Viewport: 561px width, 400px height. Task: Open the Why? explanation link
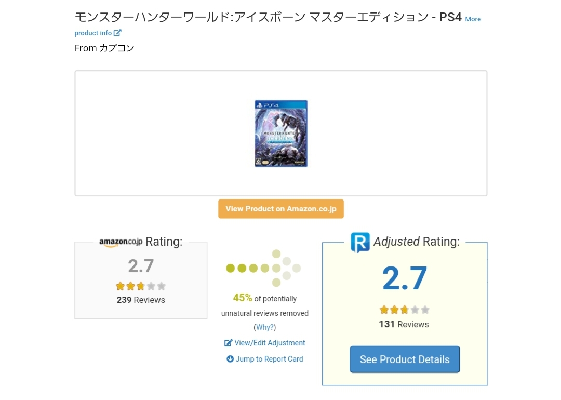(265, 327)
